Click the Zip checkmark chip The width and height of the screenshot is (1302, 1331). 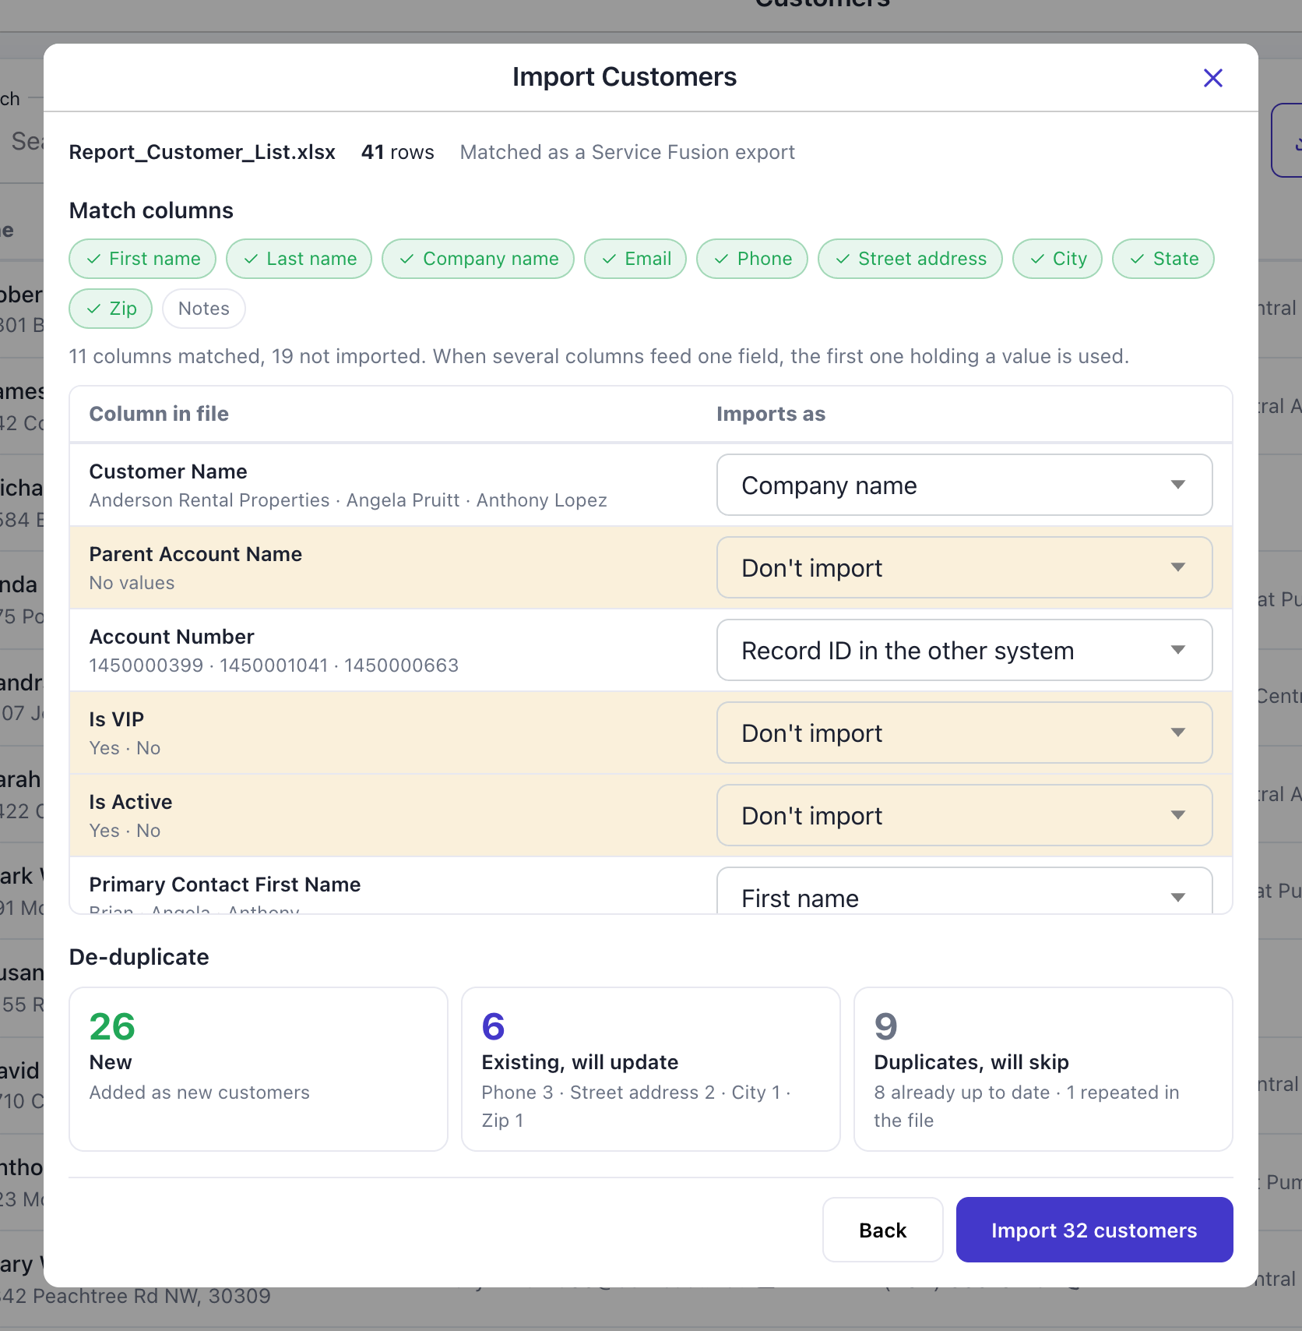coord(111,309)
